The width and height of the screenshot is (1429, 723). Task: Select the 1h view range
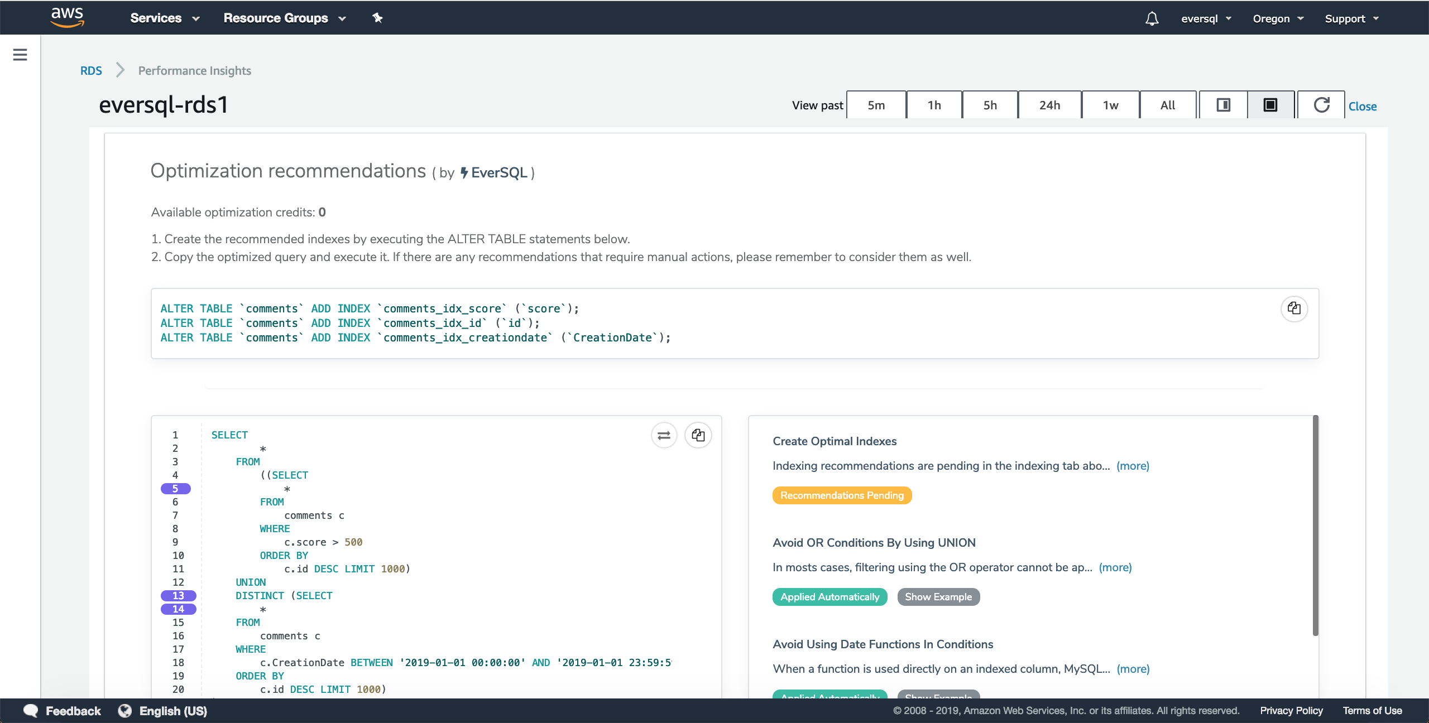[x=934, y=105]
